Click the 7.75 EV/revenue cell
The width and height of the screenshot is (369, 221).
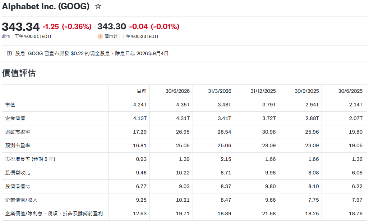coord(313,200)
